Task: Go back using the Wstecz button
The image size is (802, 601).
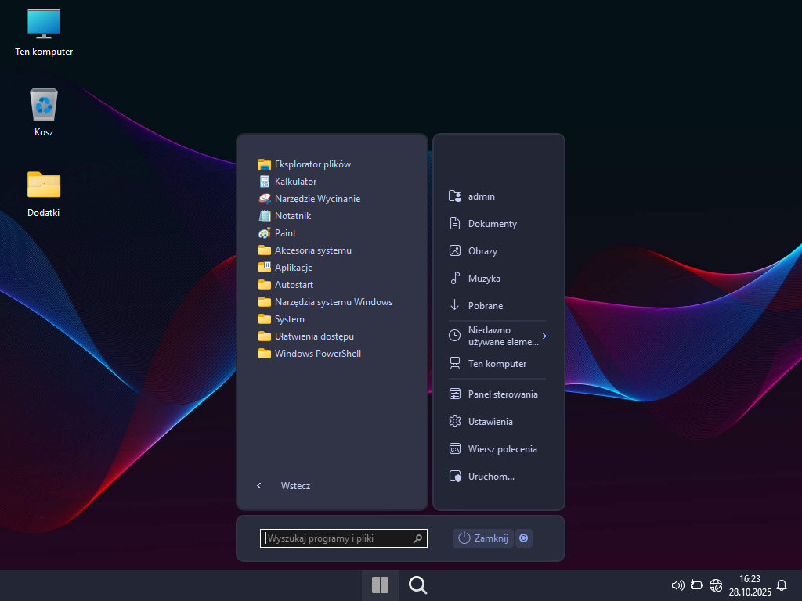Action: [x=294, y=486]
